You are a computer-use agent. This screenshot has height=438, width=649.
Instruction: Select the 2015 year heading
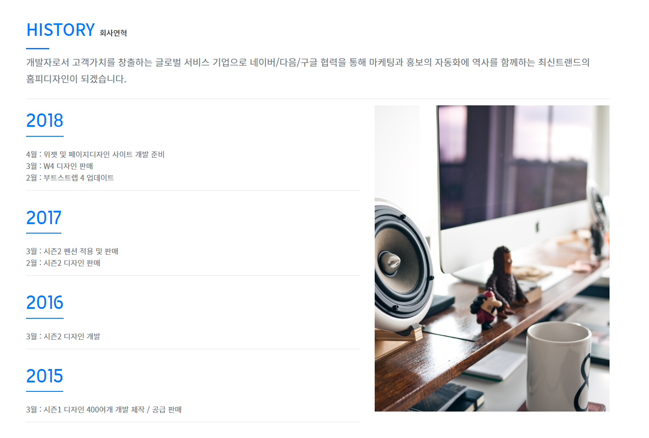[x=44, y=376]
